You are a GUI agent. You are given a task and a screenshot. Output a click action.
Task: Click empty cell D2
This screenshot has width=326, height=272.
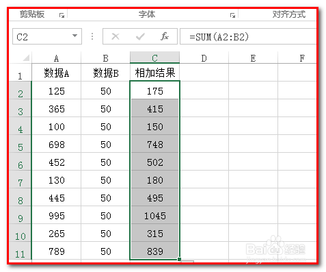tap(204, 90)
